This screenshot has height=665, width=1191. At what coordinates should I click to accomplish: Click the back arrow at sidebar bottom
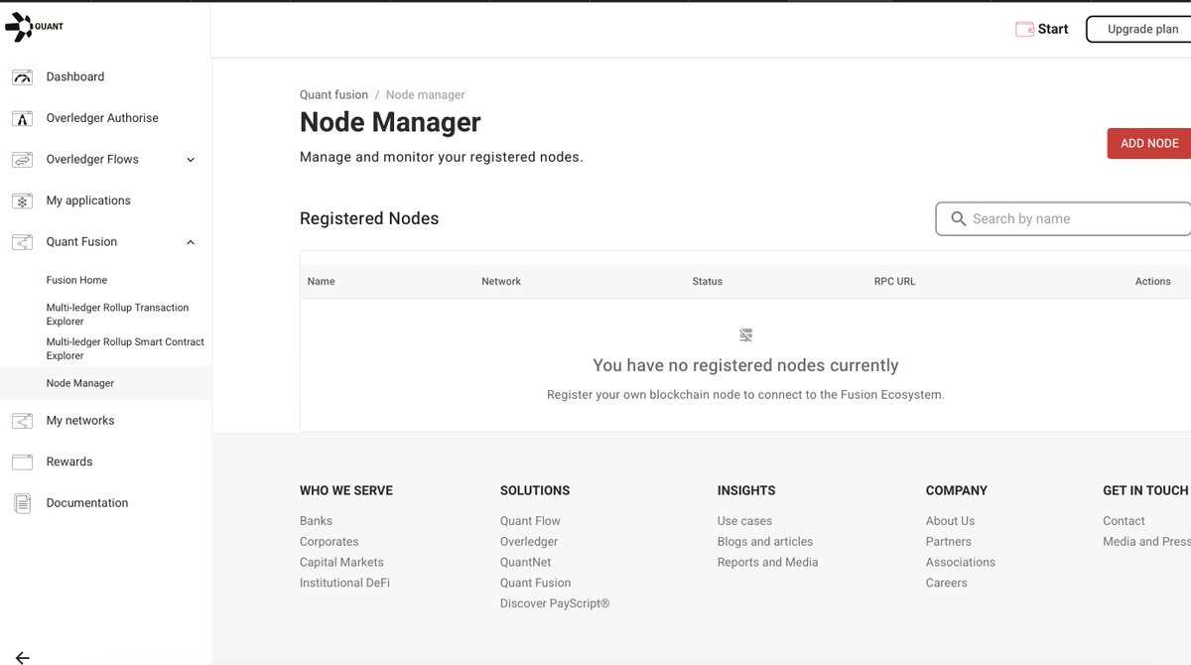click(22, 657)
